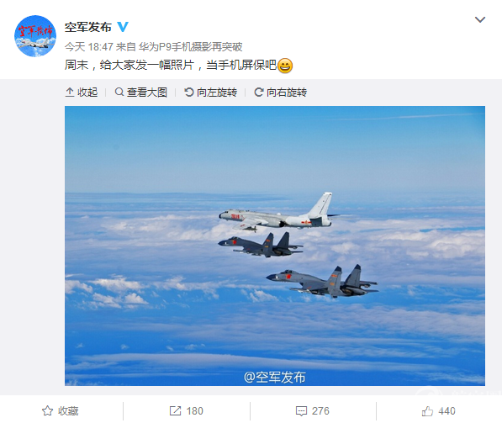Open comments with the 276 bubble icon
The image size is (502, 423).
pos(301,411)
